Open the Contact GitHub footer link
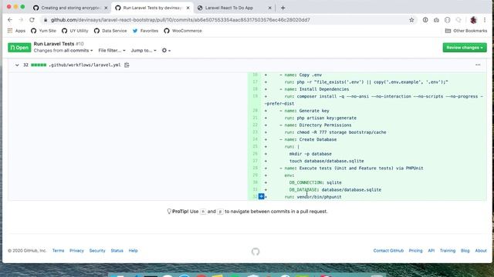494x277 pixels. 388,251
